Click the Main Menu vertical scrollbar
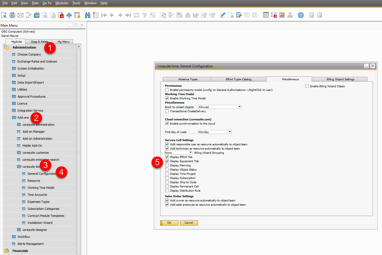 (x=79, y=150)
